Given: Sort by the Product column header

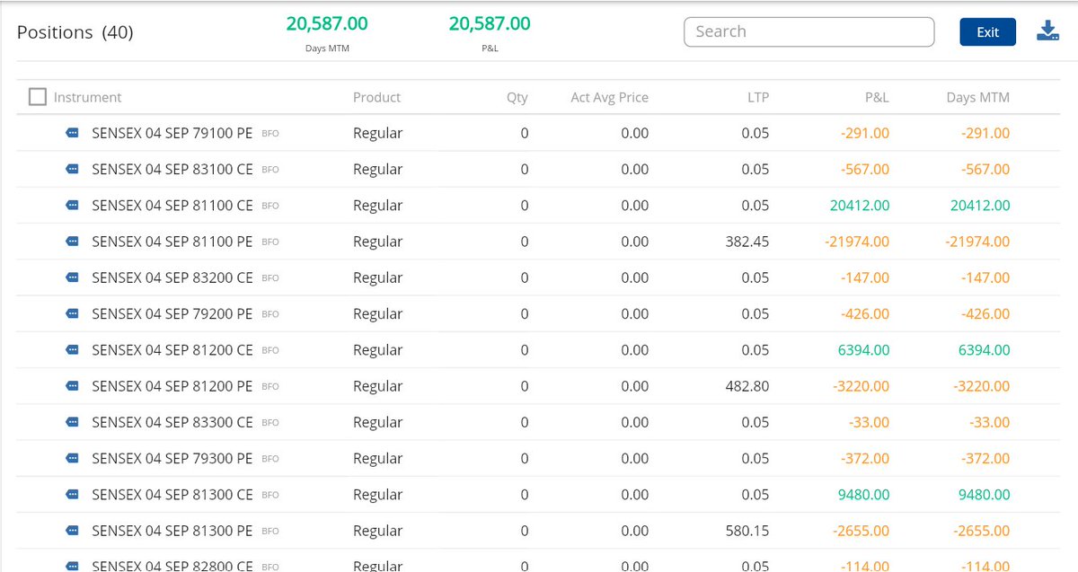Looking at the screenshot, I should tap(377, 97).
